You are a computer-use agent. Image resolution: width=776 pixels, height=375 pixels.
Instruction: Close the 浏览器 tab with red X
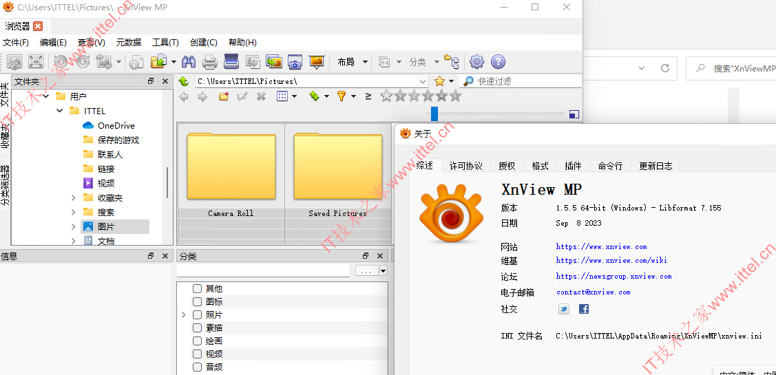38,26
